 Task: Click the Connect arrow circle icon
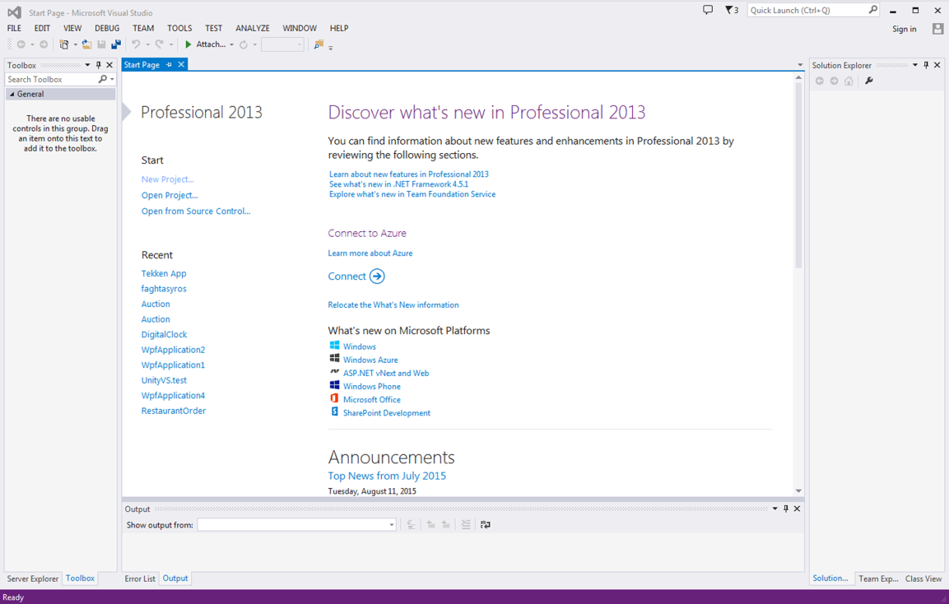click(x=377, y=276)
